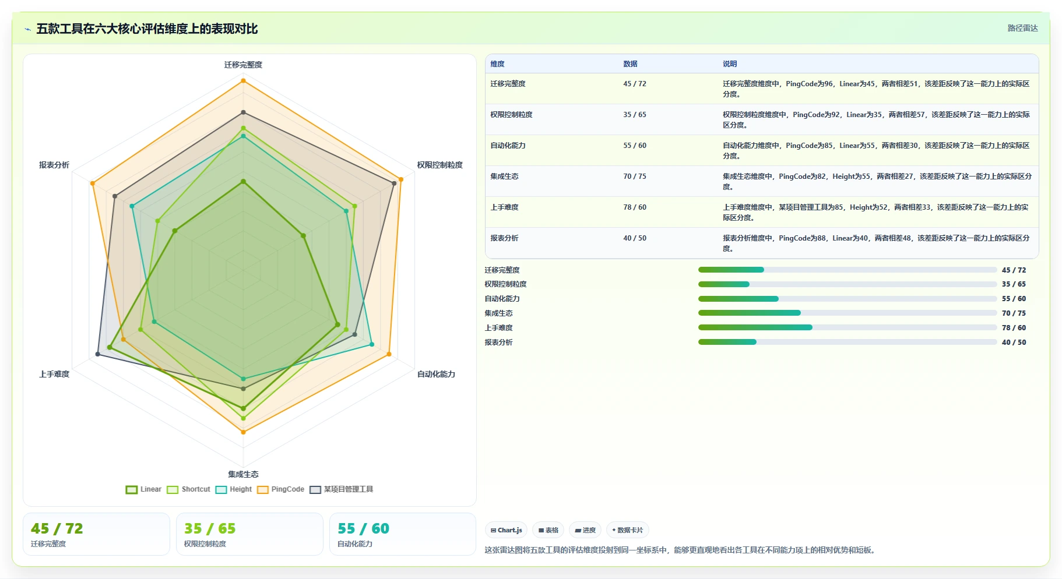
Task: Click description mentioning PingCode为96
Action: [x=877, y=89]
